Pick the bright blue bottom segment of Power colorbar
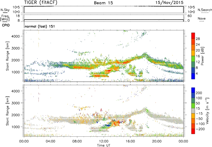 [193, 76]
